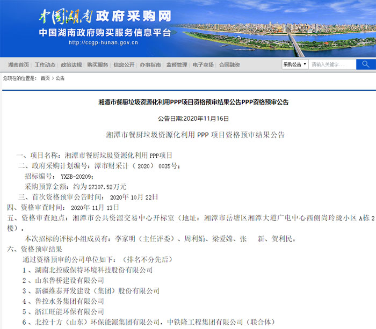This screenshot has height=329, width=376.
Task: Click company 3 新疆维泰开发建设
Action: coord(91,291)
